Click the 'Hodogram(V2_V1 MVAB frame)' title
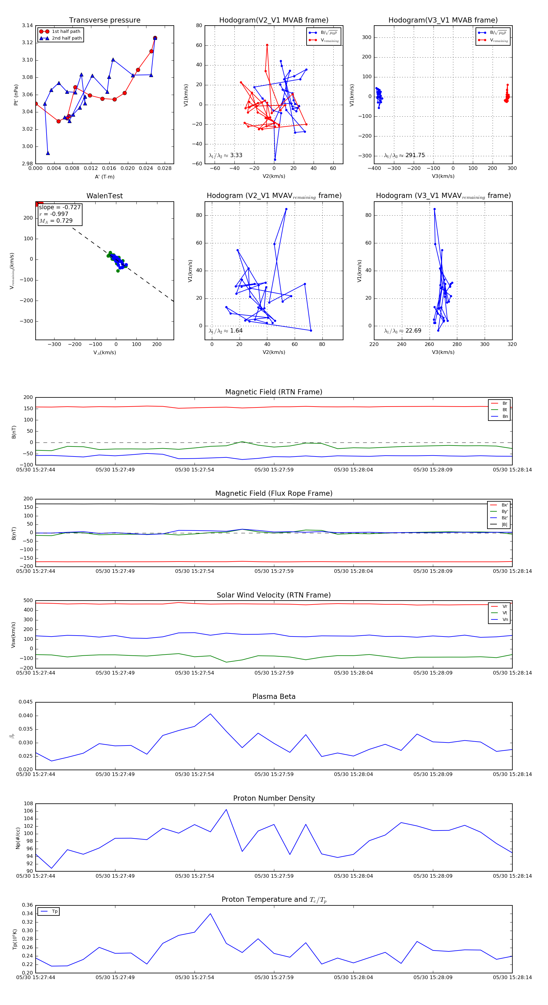This screenshot has width=548, height=1005. pyautogui.click(x=274, y=20)
